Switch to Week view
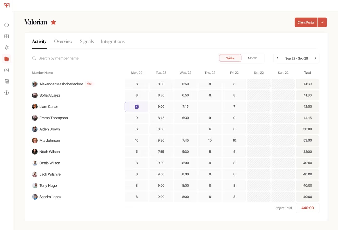The width and height of the screenshot is (338, 230). point(230,58)
